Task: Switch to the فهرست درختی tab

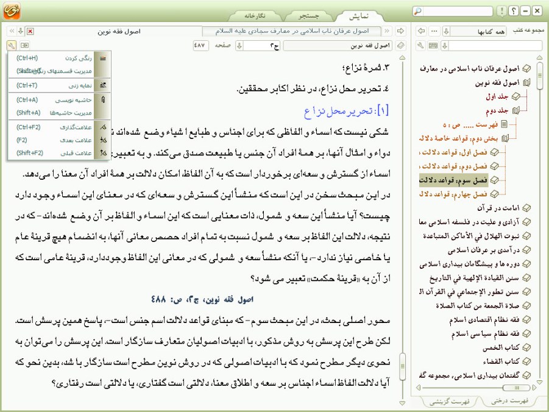Action: pyautogui.click(x=510, y=401)
